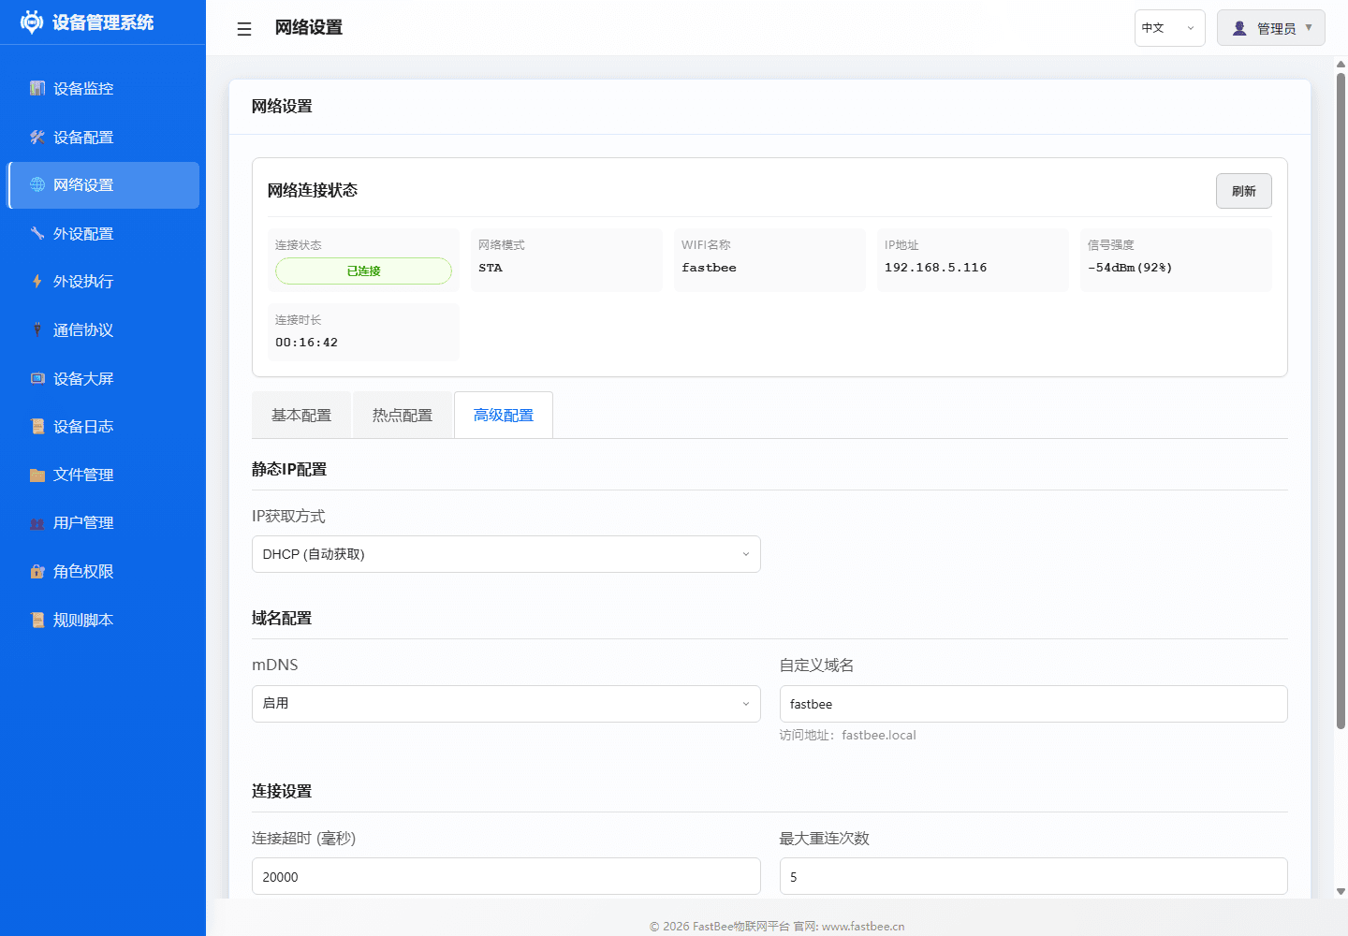Viewport: 1348px width, 936px height.
Task: Open the 中文 language dropdown
Action: [1169, 28]
